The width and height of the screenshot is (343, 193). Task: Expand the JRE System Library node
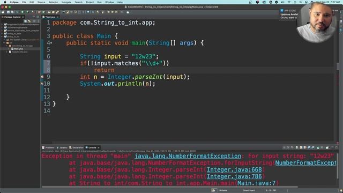(4, 40)
